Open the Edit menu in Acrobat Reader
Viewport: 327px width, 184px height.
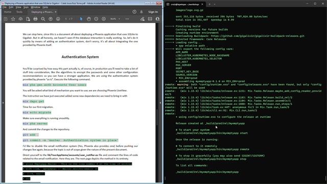tap(11, 7)
